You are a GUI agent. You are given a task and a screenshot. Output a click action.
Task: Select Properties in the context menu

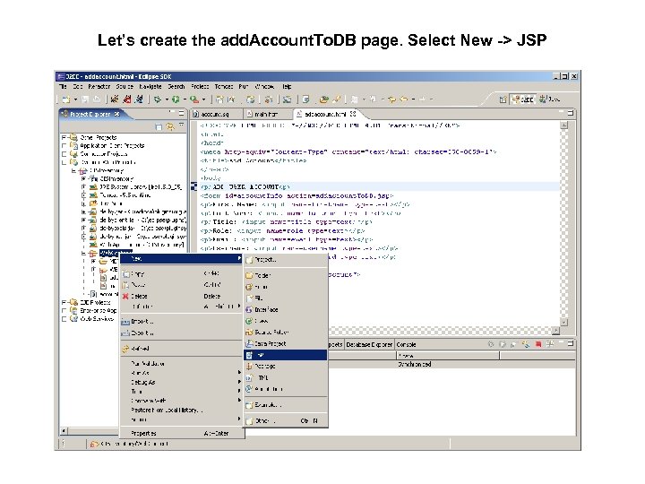[181, 433]
